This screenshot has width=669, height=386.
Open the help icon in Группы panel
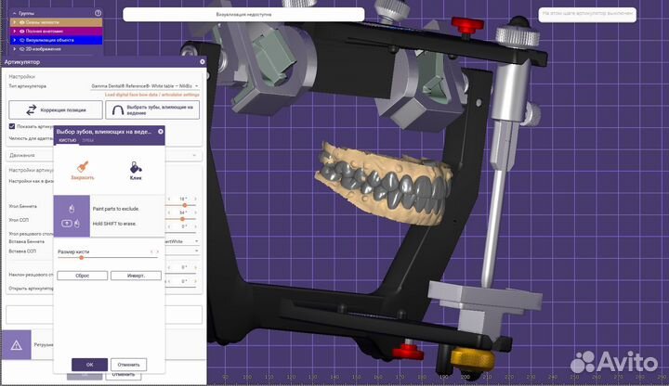pyautogui.click(x=96, y=15)
